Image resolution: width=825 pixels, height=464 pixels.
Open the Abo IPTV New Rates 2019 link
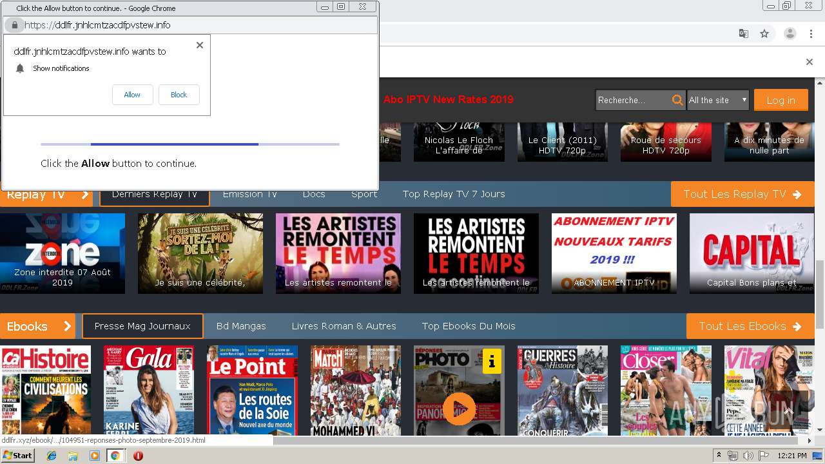[449, 99]
